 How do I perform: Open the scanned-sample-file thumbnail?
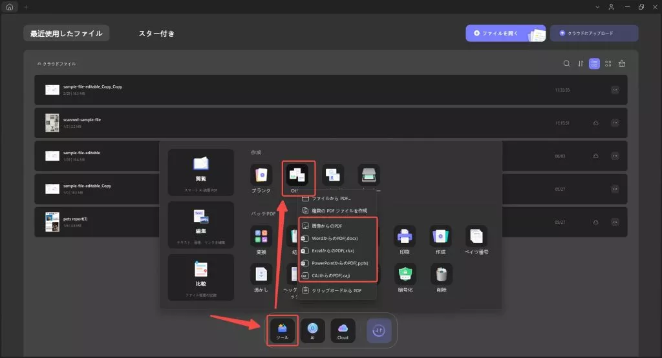pos(52,123)
